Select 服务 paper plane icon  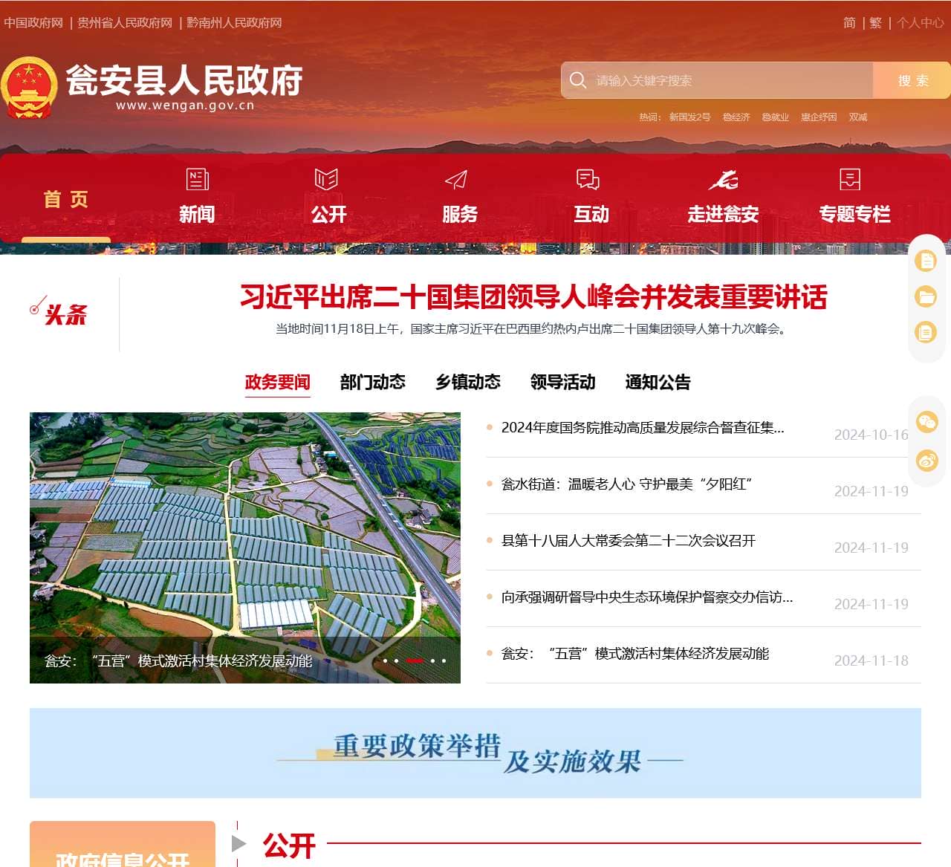[x=456, y=180]
